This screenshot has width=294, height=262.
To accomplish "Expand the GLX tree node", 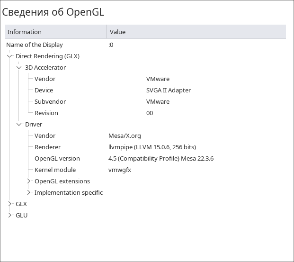I will [10, 204].
